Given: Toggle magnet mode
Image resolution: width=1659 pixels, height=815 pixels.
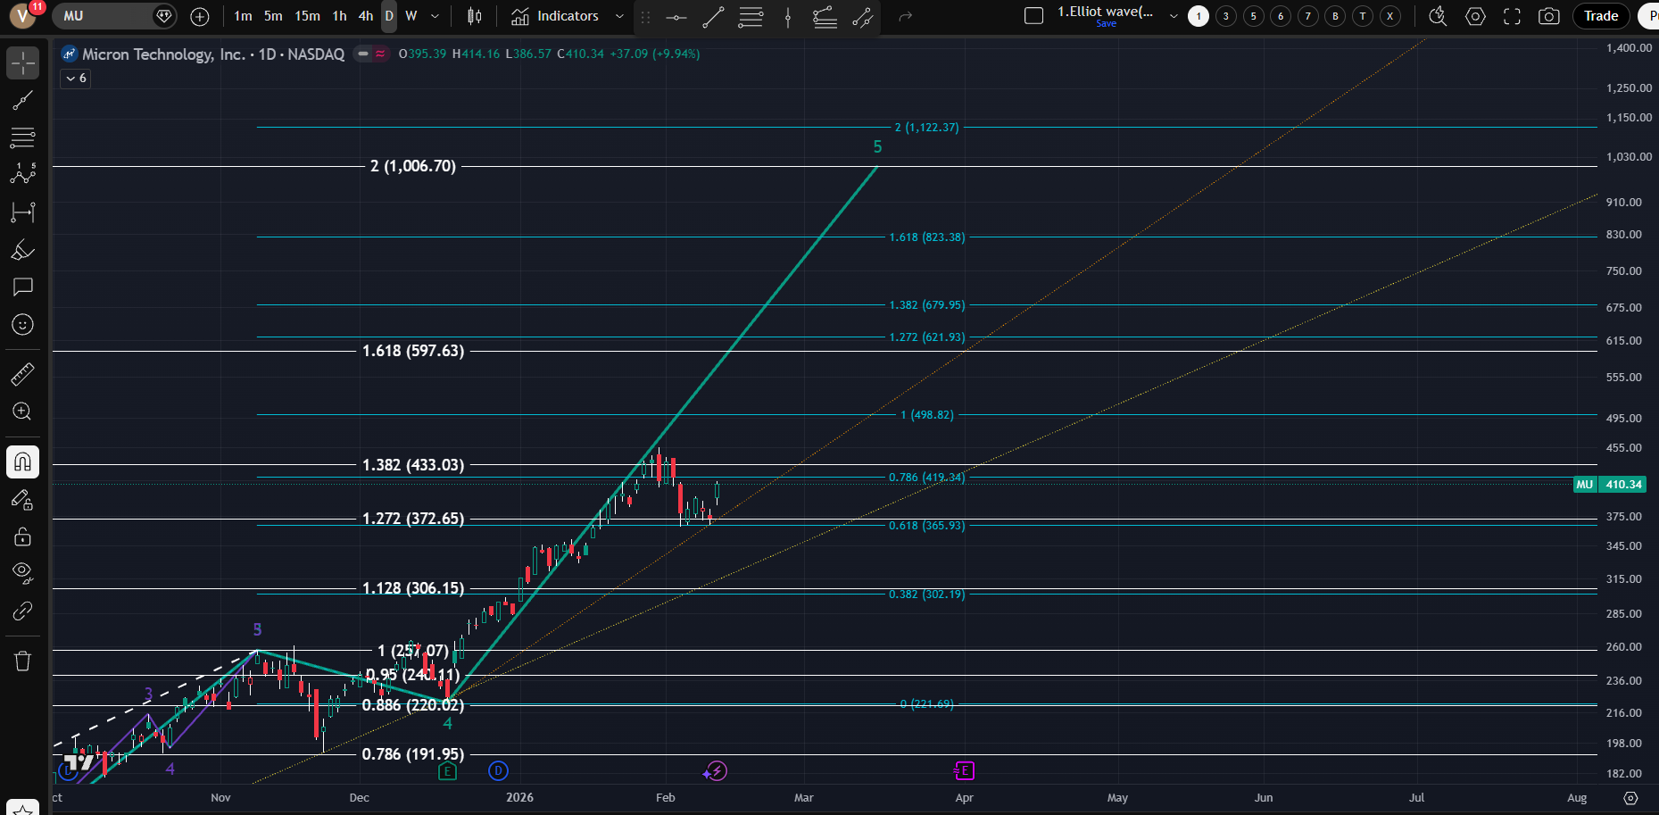Looking at the screenshot, I should 22,462.
